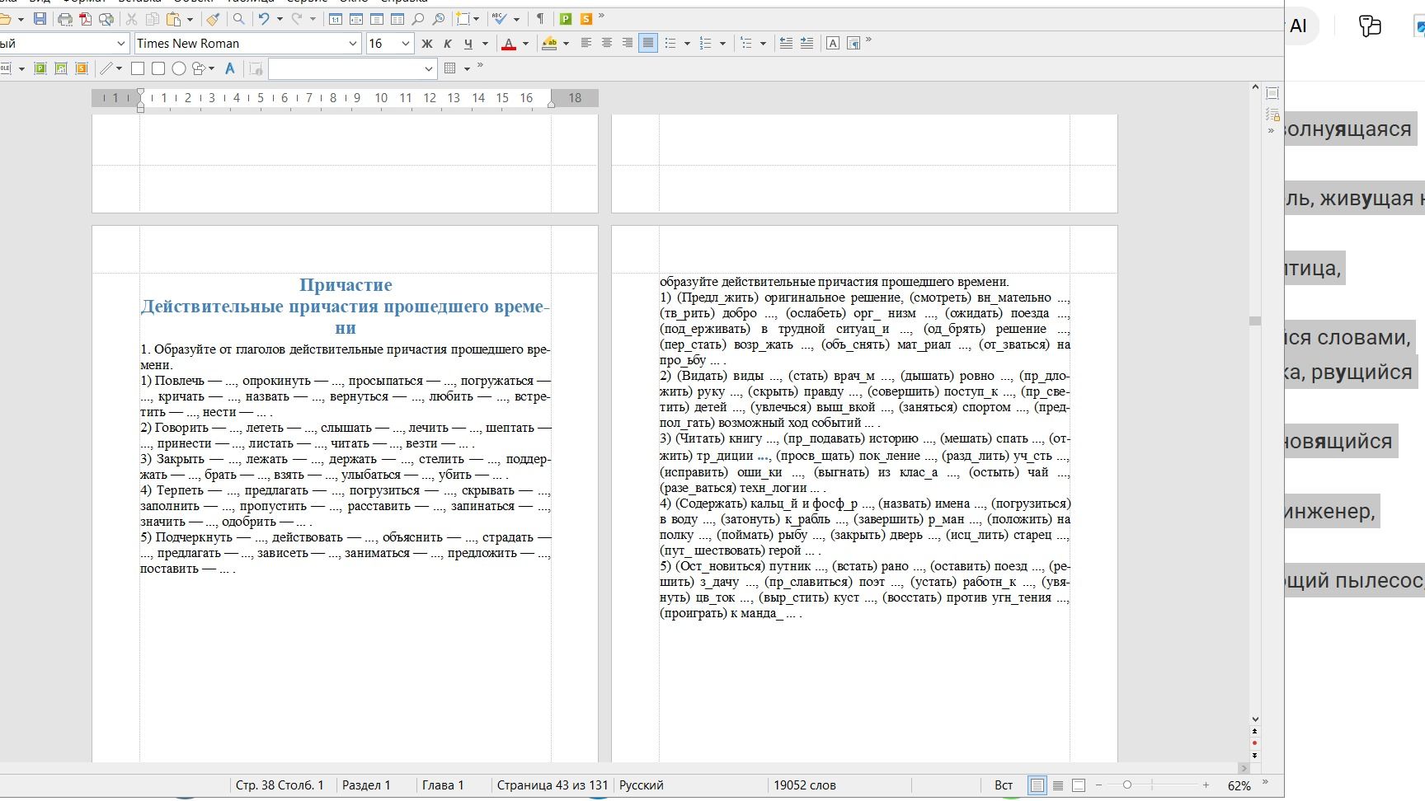
Task: Click the zoom slider handle
Action: pyautogui.click(x=1127, y=785)
